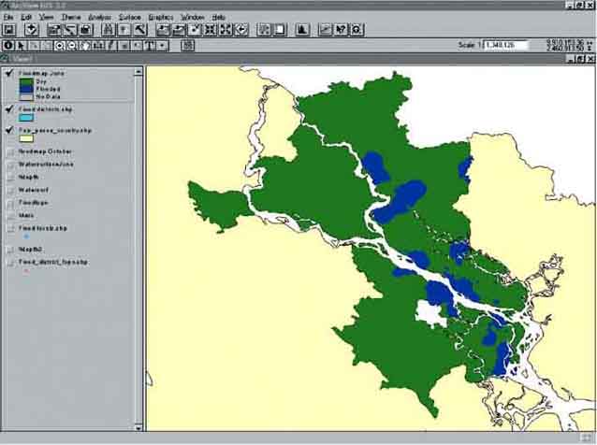The width and height of the screenshot is (597, 445).
Task: Click the green Dry legend swatch
Action: 26,81
